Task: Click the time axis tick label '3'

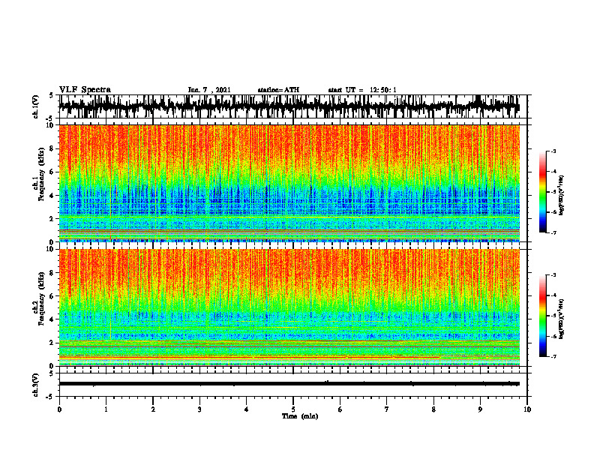Action: [199, 409]
